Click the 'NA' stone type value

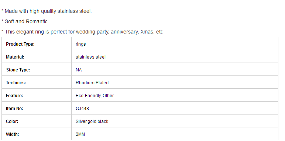(79, 70)
